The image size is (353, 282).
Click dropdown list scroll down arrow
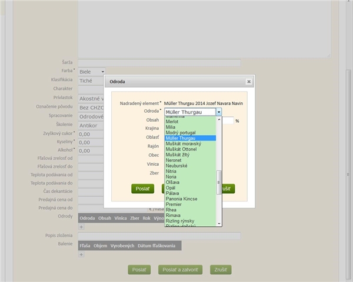click(x=219, y=223)
